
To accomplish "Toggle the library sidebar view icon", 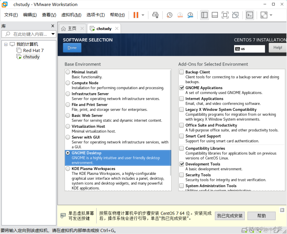I will pyautogui.click(x=204, y=15).
